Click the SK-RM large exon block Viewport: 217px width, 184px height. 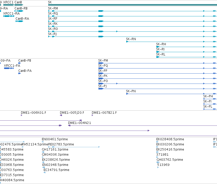(x=101, y=11)
